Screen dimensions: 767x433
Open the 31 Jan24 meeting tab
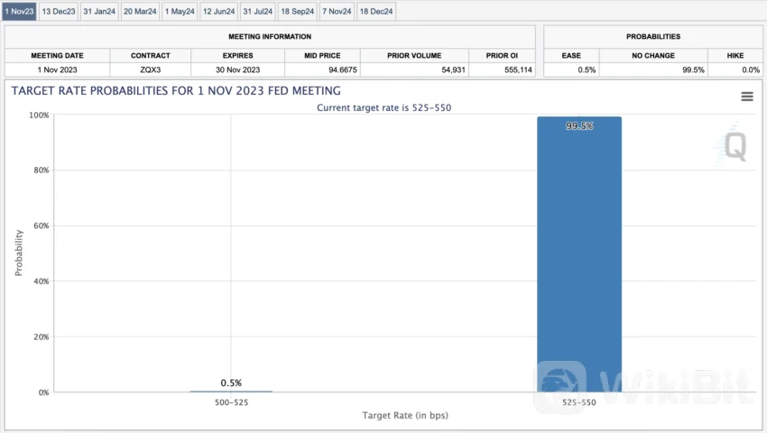pos(99,11)
